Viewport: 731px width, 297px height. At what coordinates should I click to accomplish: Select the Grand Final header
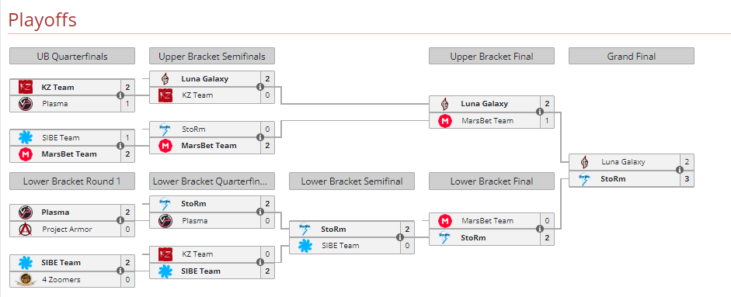(632, 57)
